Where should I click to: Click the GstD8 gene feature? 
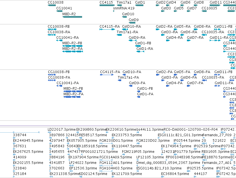tap(196, 5)
